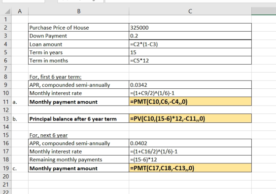The height and width of the screenshot is (194, 276).
Task: Click the 'Term in months' cell
Action: click(x=79, y=61)
